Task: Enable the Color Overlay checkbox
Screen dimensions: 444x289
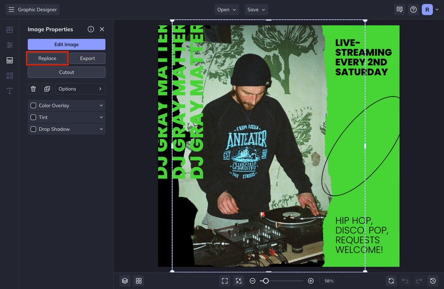Action: [x=33, y=105]
